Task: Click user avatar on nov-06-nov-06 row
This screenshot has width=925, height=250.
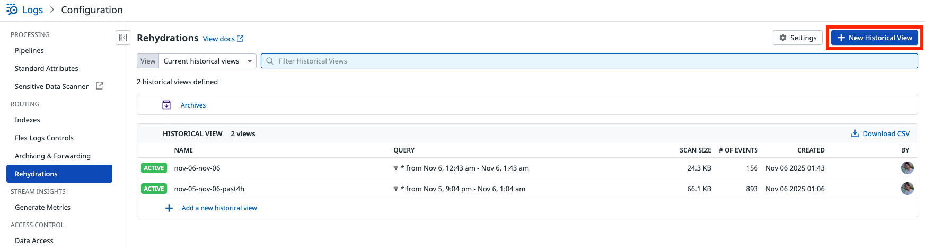Action: [x=907, y=168]
